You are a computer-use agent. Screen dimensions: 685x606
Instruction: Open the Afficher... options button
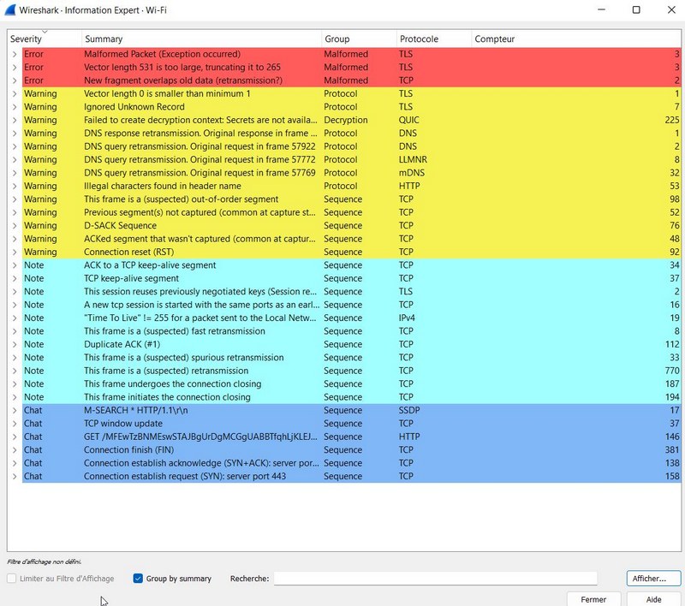pyautogui.click(x=652, y=579)
